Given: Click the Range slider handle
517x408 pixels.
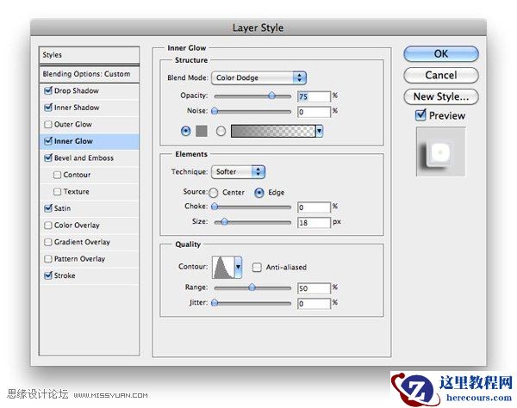Looking at the screenshot, I should coord(252,287).
